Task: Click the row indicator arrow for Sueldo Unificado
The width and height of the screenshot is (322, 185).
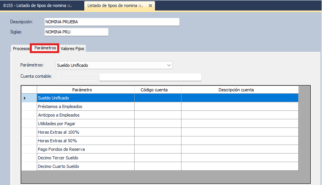Action: 26,98
